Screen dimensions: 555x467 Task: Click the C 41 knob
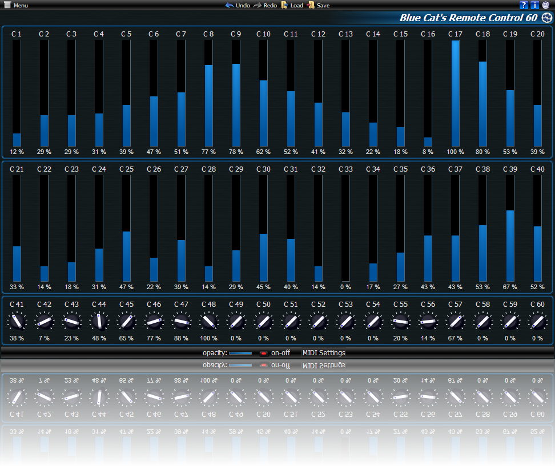click(x=17, y=322)
